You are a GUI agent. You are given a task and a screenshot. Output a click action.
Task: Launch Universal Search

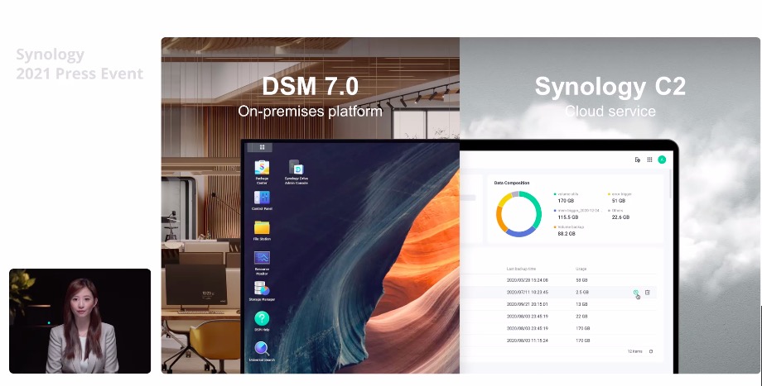coord(262,349)
